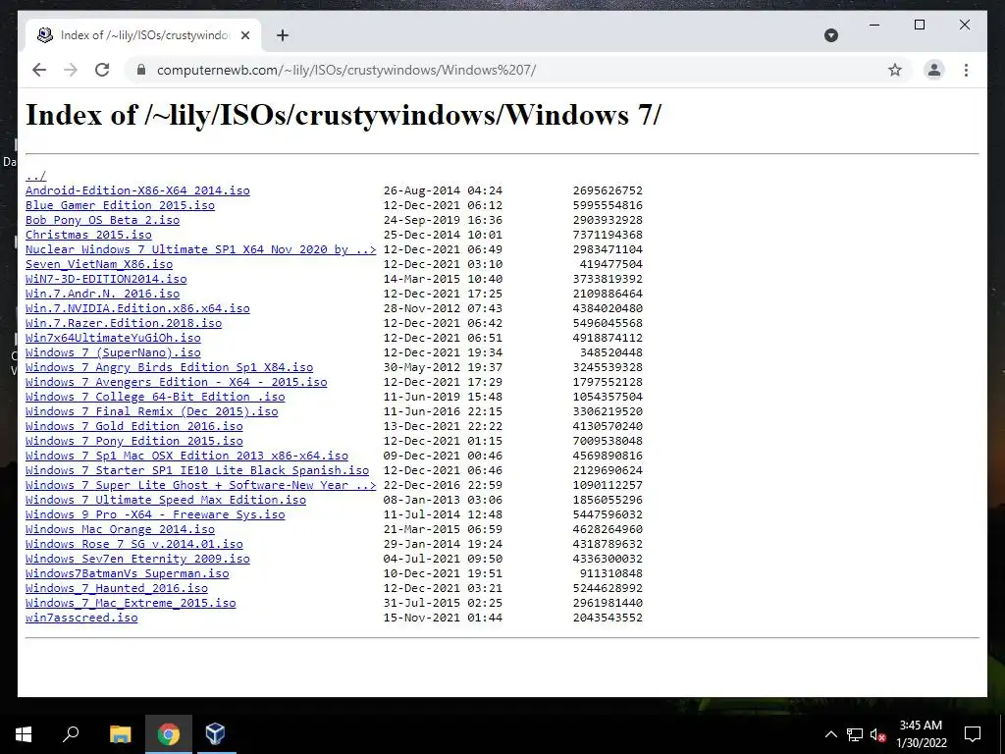Click the date 26-Aug-2014 04:24
1005x754 pixels.
(x=443, y=190)
